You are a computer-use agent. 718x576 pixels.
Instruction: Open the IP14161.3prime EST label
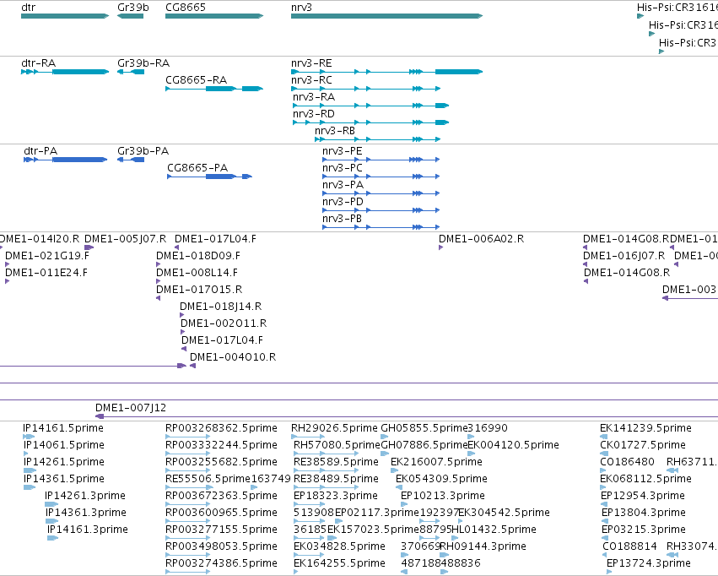[x=88, y=530]
